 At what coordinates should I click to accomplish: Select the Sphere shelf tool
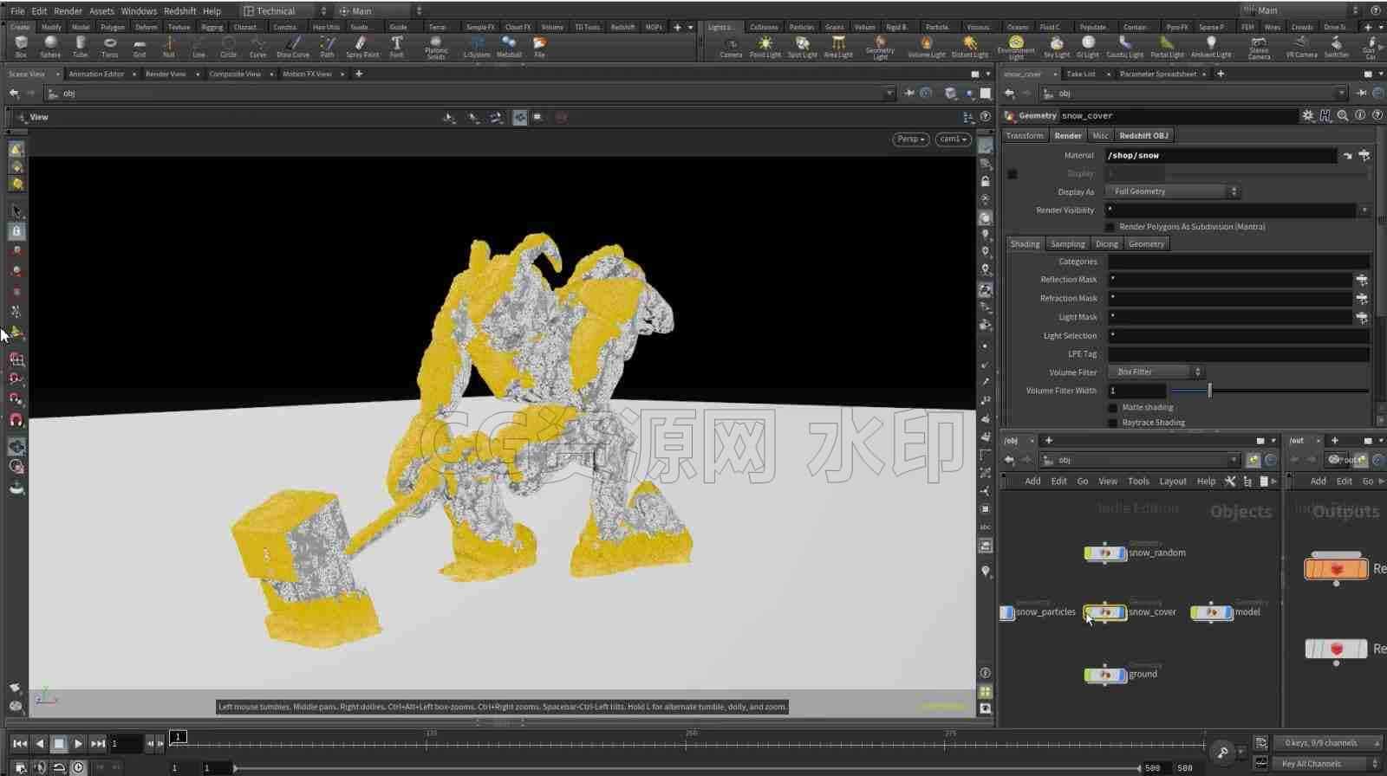50,46
